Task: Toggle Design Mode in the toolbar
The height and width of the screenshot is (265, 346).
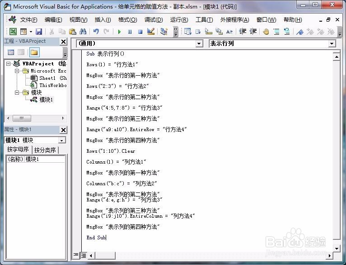Action: pyautogui.click(x=151, y=32)
